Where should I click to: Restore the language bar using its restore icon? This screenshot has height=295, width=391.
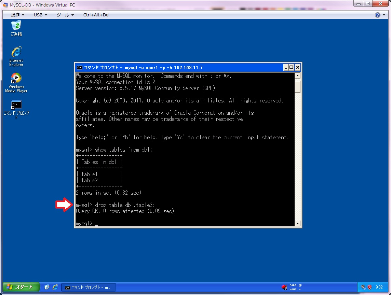tap(300, 285)
